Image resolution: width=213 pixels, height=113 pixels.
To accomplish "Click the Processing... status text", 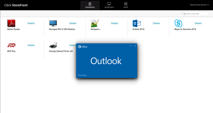I will click(x=83, y=75).
